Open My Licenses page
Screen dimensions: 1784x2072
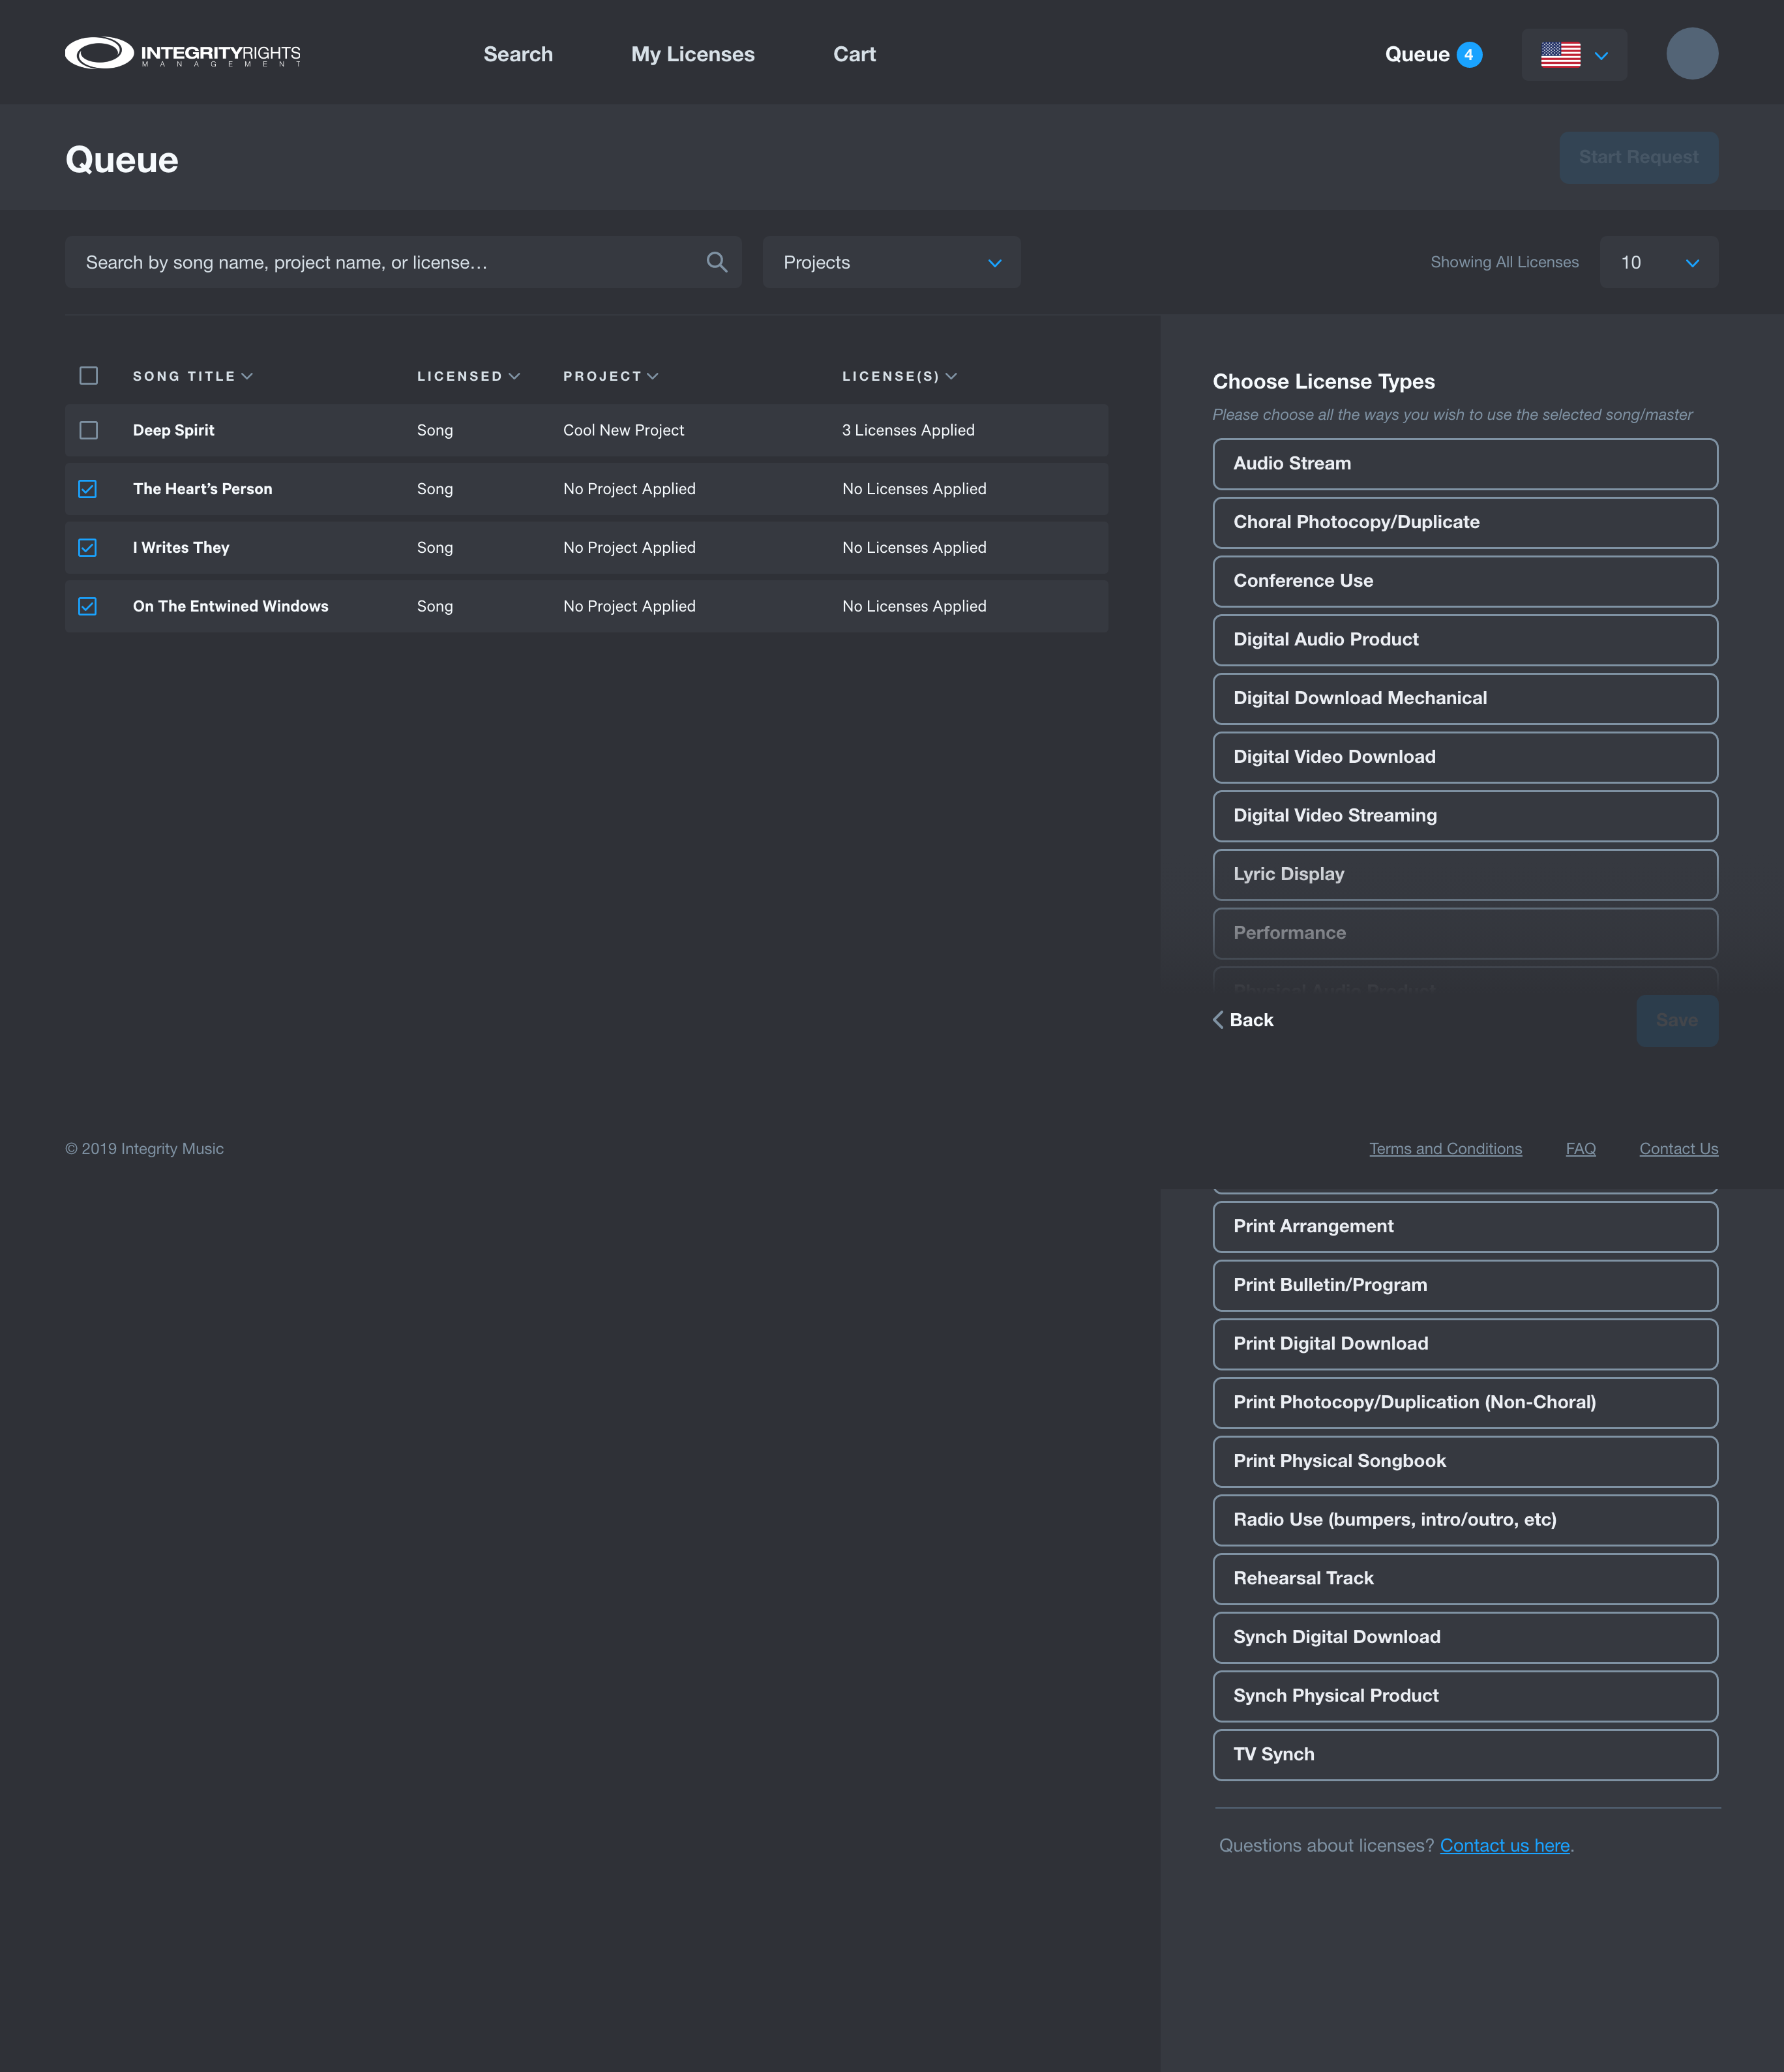click(x=693, y=54)
